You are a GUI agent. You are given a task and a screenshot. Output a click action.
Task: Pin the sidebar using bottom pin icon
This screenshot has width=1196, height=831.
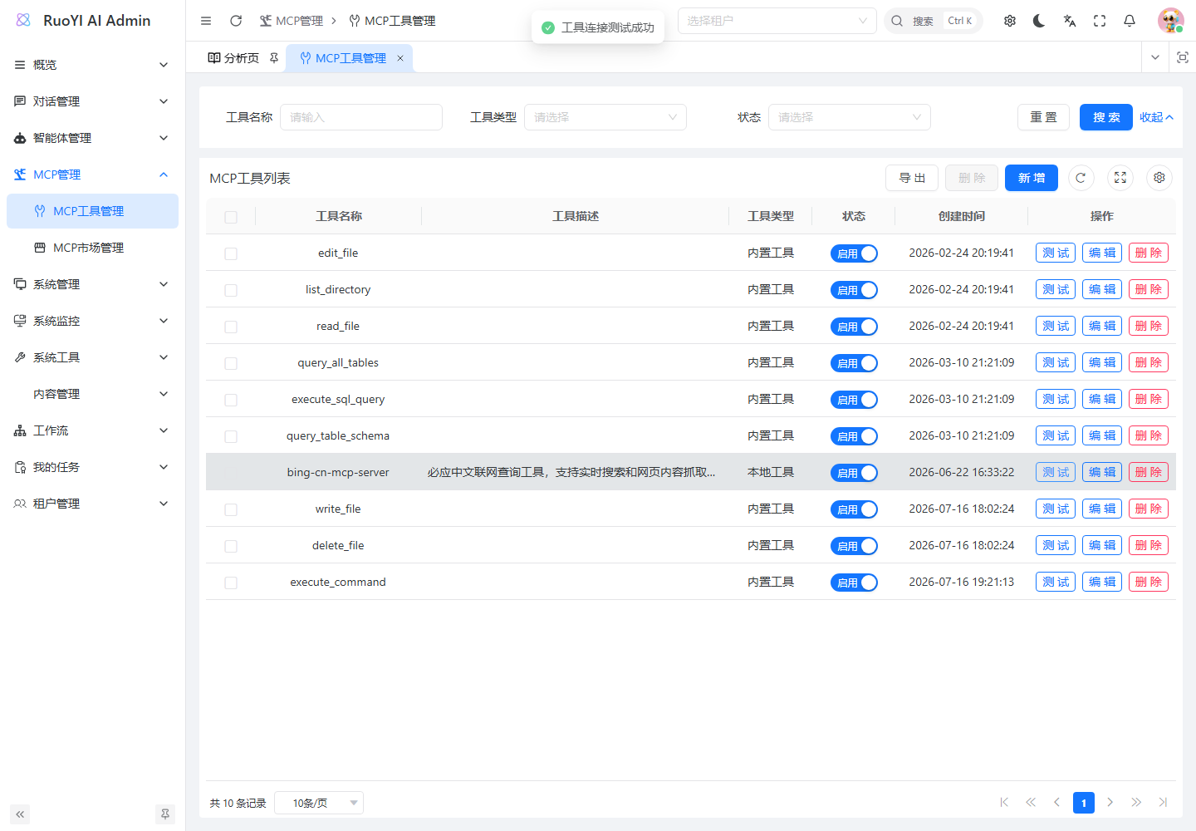[165, 814]
